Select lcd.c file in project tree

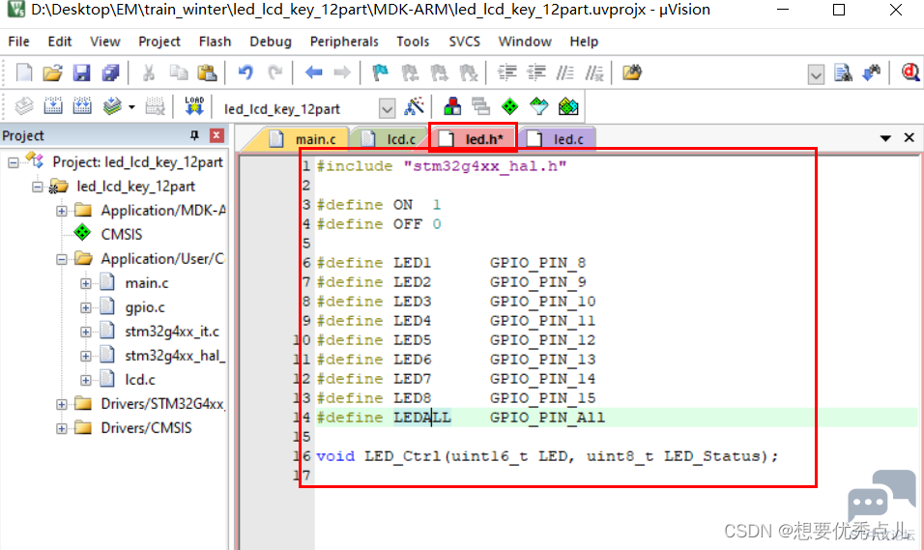tap(139, 380)
